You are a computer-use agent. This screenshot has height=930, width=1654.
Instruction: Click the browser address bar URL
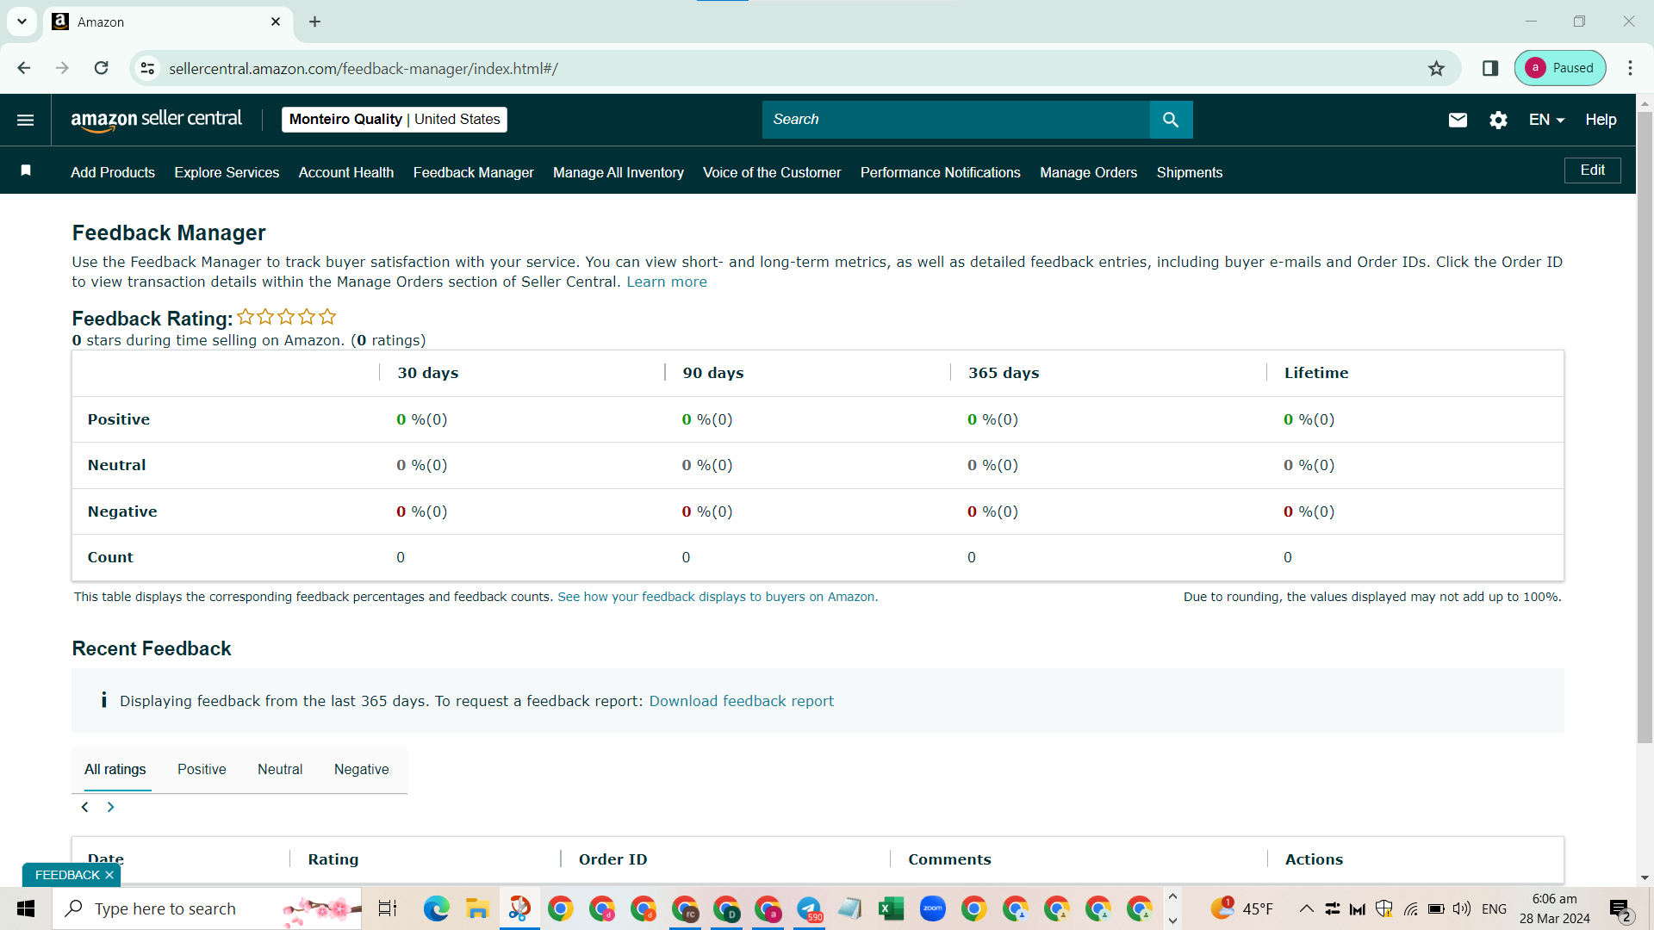tap(363, 68)
